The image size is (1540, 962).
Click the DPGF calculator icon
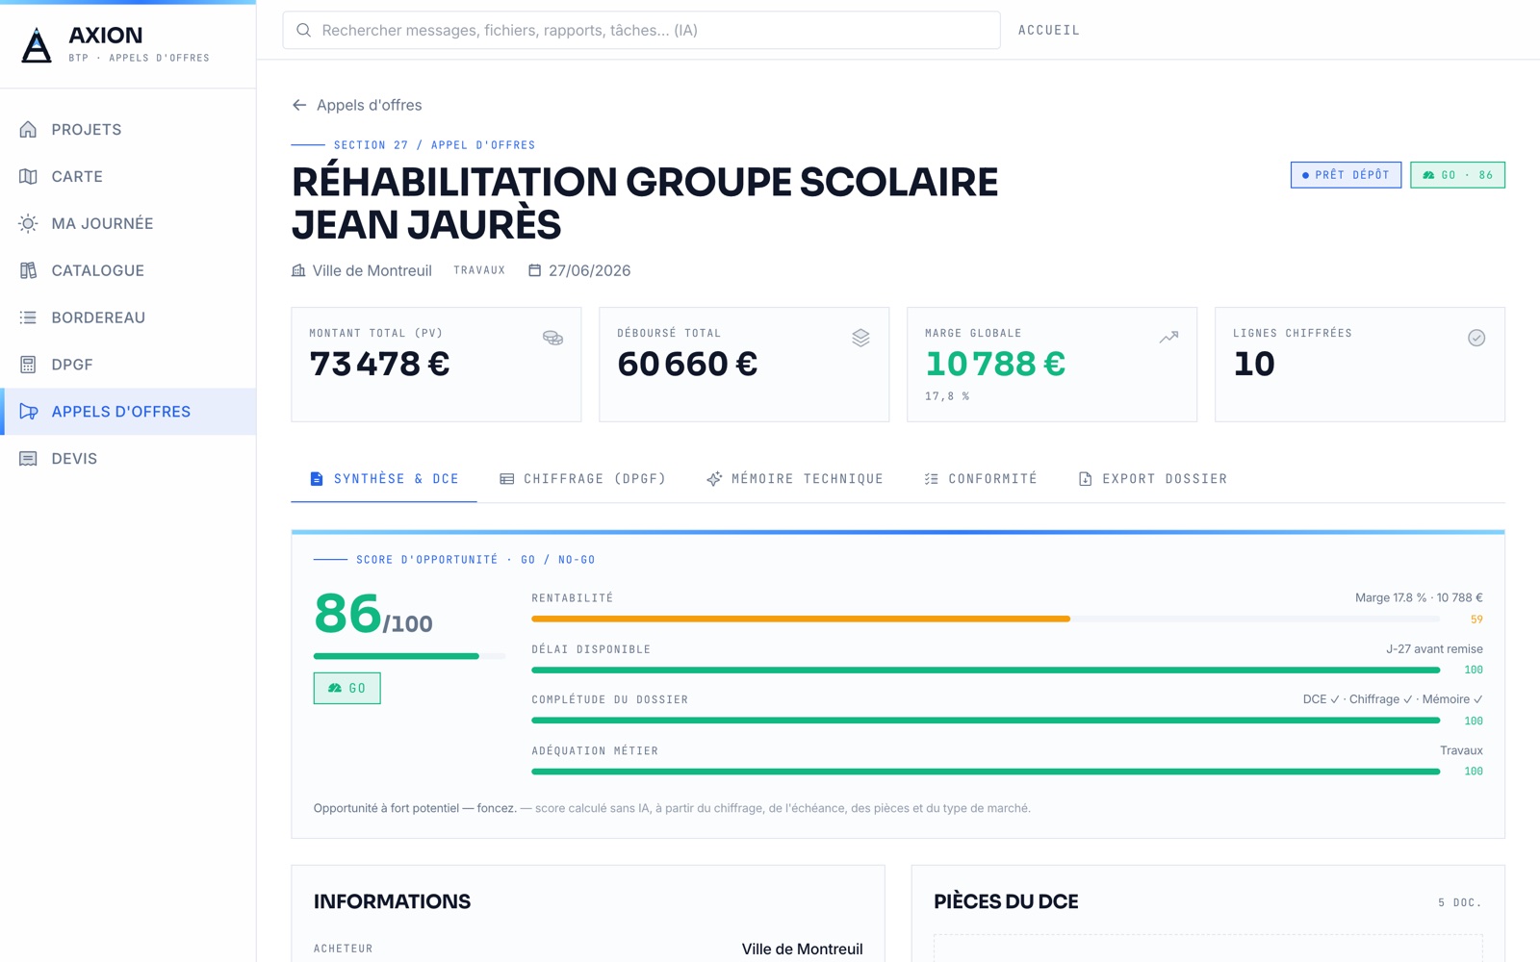(28, 365)
